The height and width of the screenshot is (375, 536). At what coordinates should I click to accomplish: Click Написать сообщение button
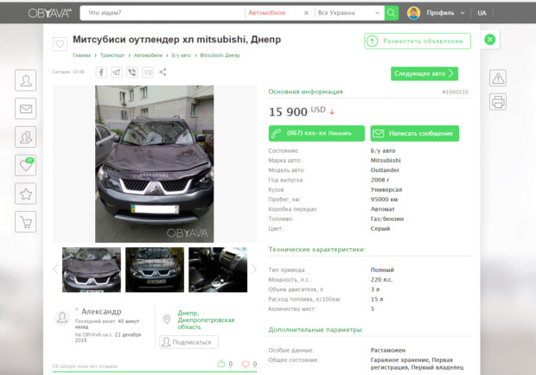point(415,133)
